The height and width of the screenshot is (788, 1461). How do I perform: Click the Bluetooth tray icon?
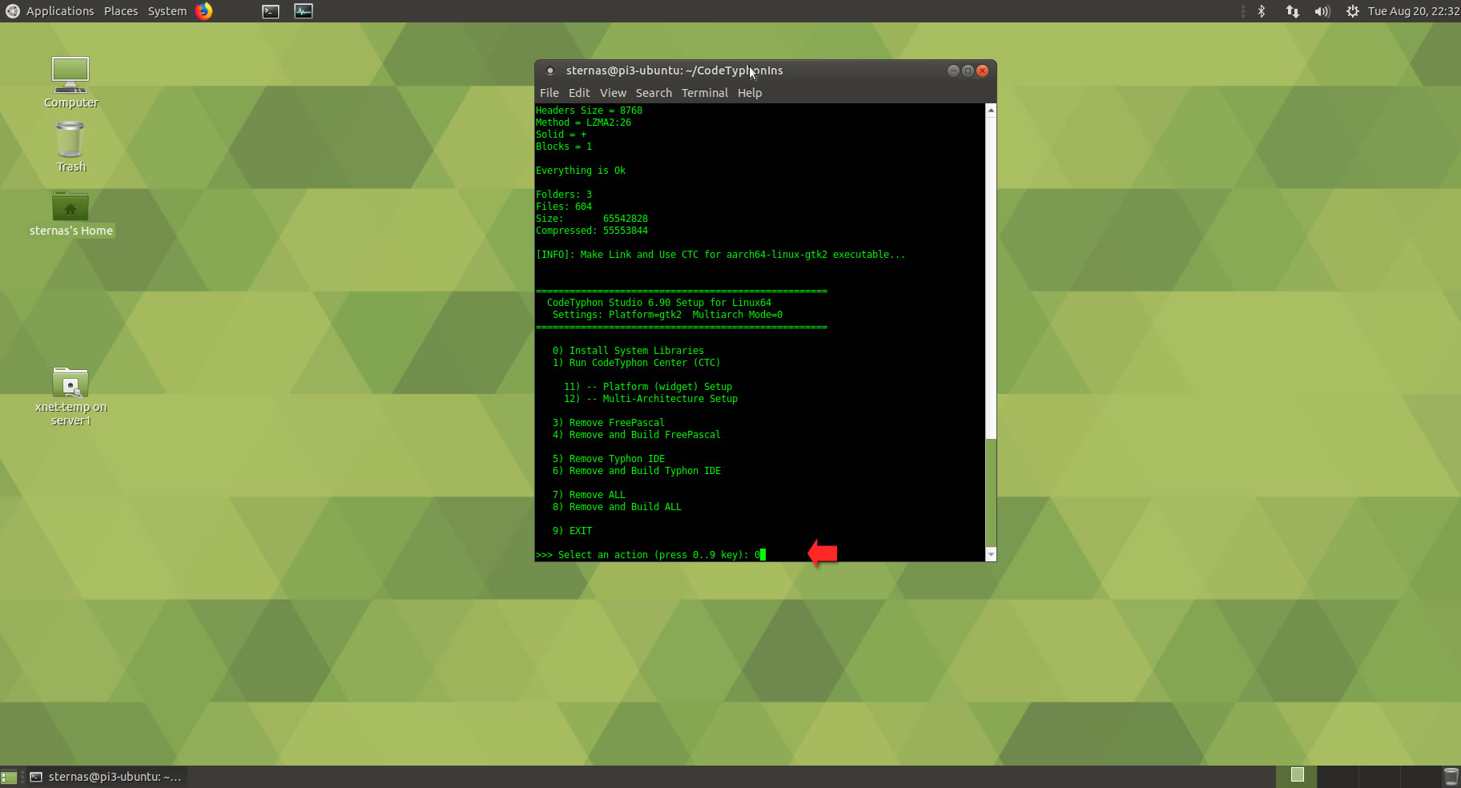point(1262,11)
